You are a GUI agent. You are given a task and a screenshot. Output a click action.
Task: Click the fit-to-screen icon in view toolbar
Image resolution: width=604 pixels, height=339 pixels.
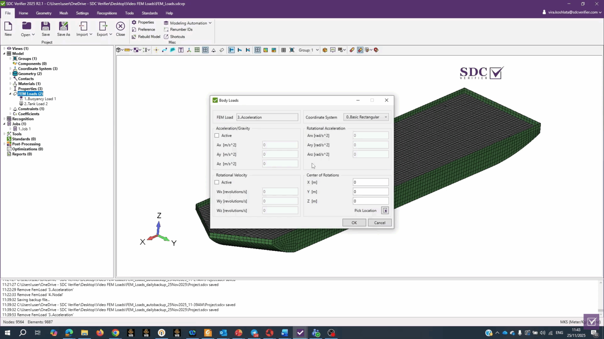click(292, 50)
